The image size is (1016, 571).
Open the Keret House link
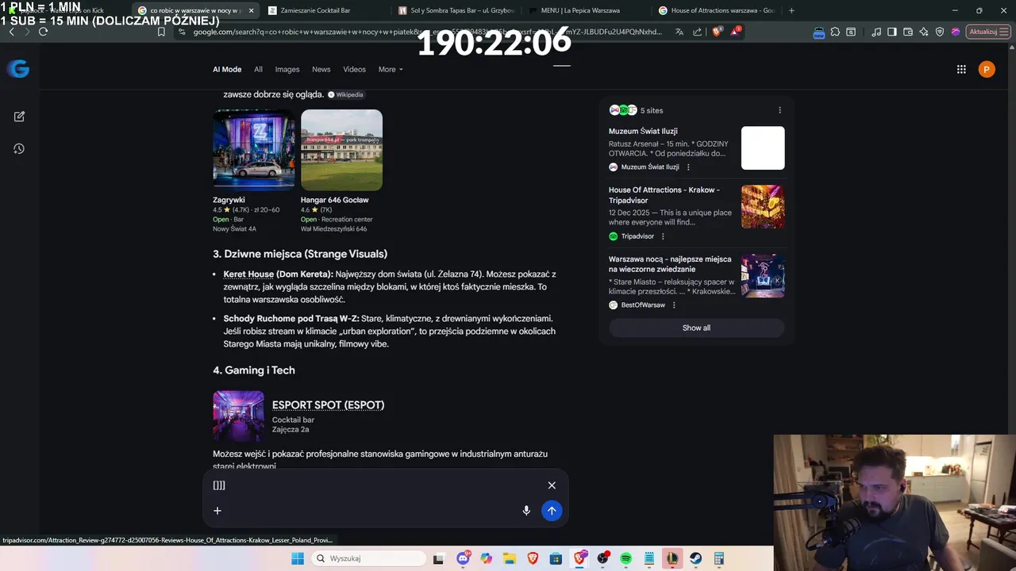click(x=248, y=274)
